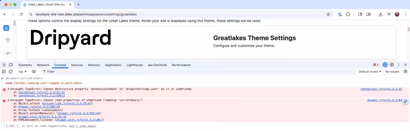Viewport: 410px width, 131px height.
Task: Click the console prompt input line
Action: (x=205, y=126)
